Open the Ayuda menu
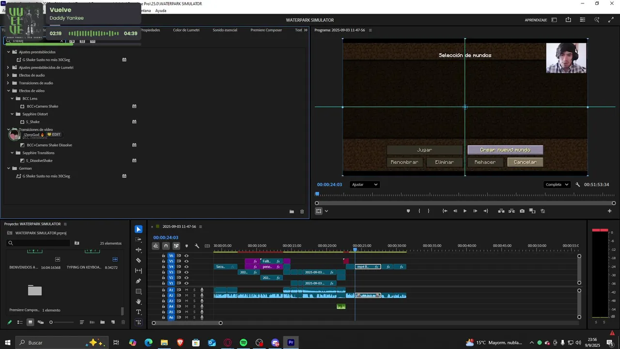Image resolution: width=620 pixels, height=349 pixels. [161, 11]
